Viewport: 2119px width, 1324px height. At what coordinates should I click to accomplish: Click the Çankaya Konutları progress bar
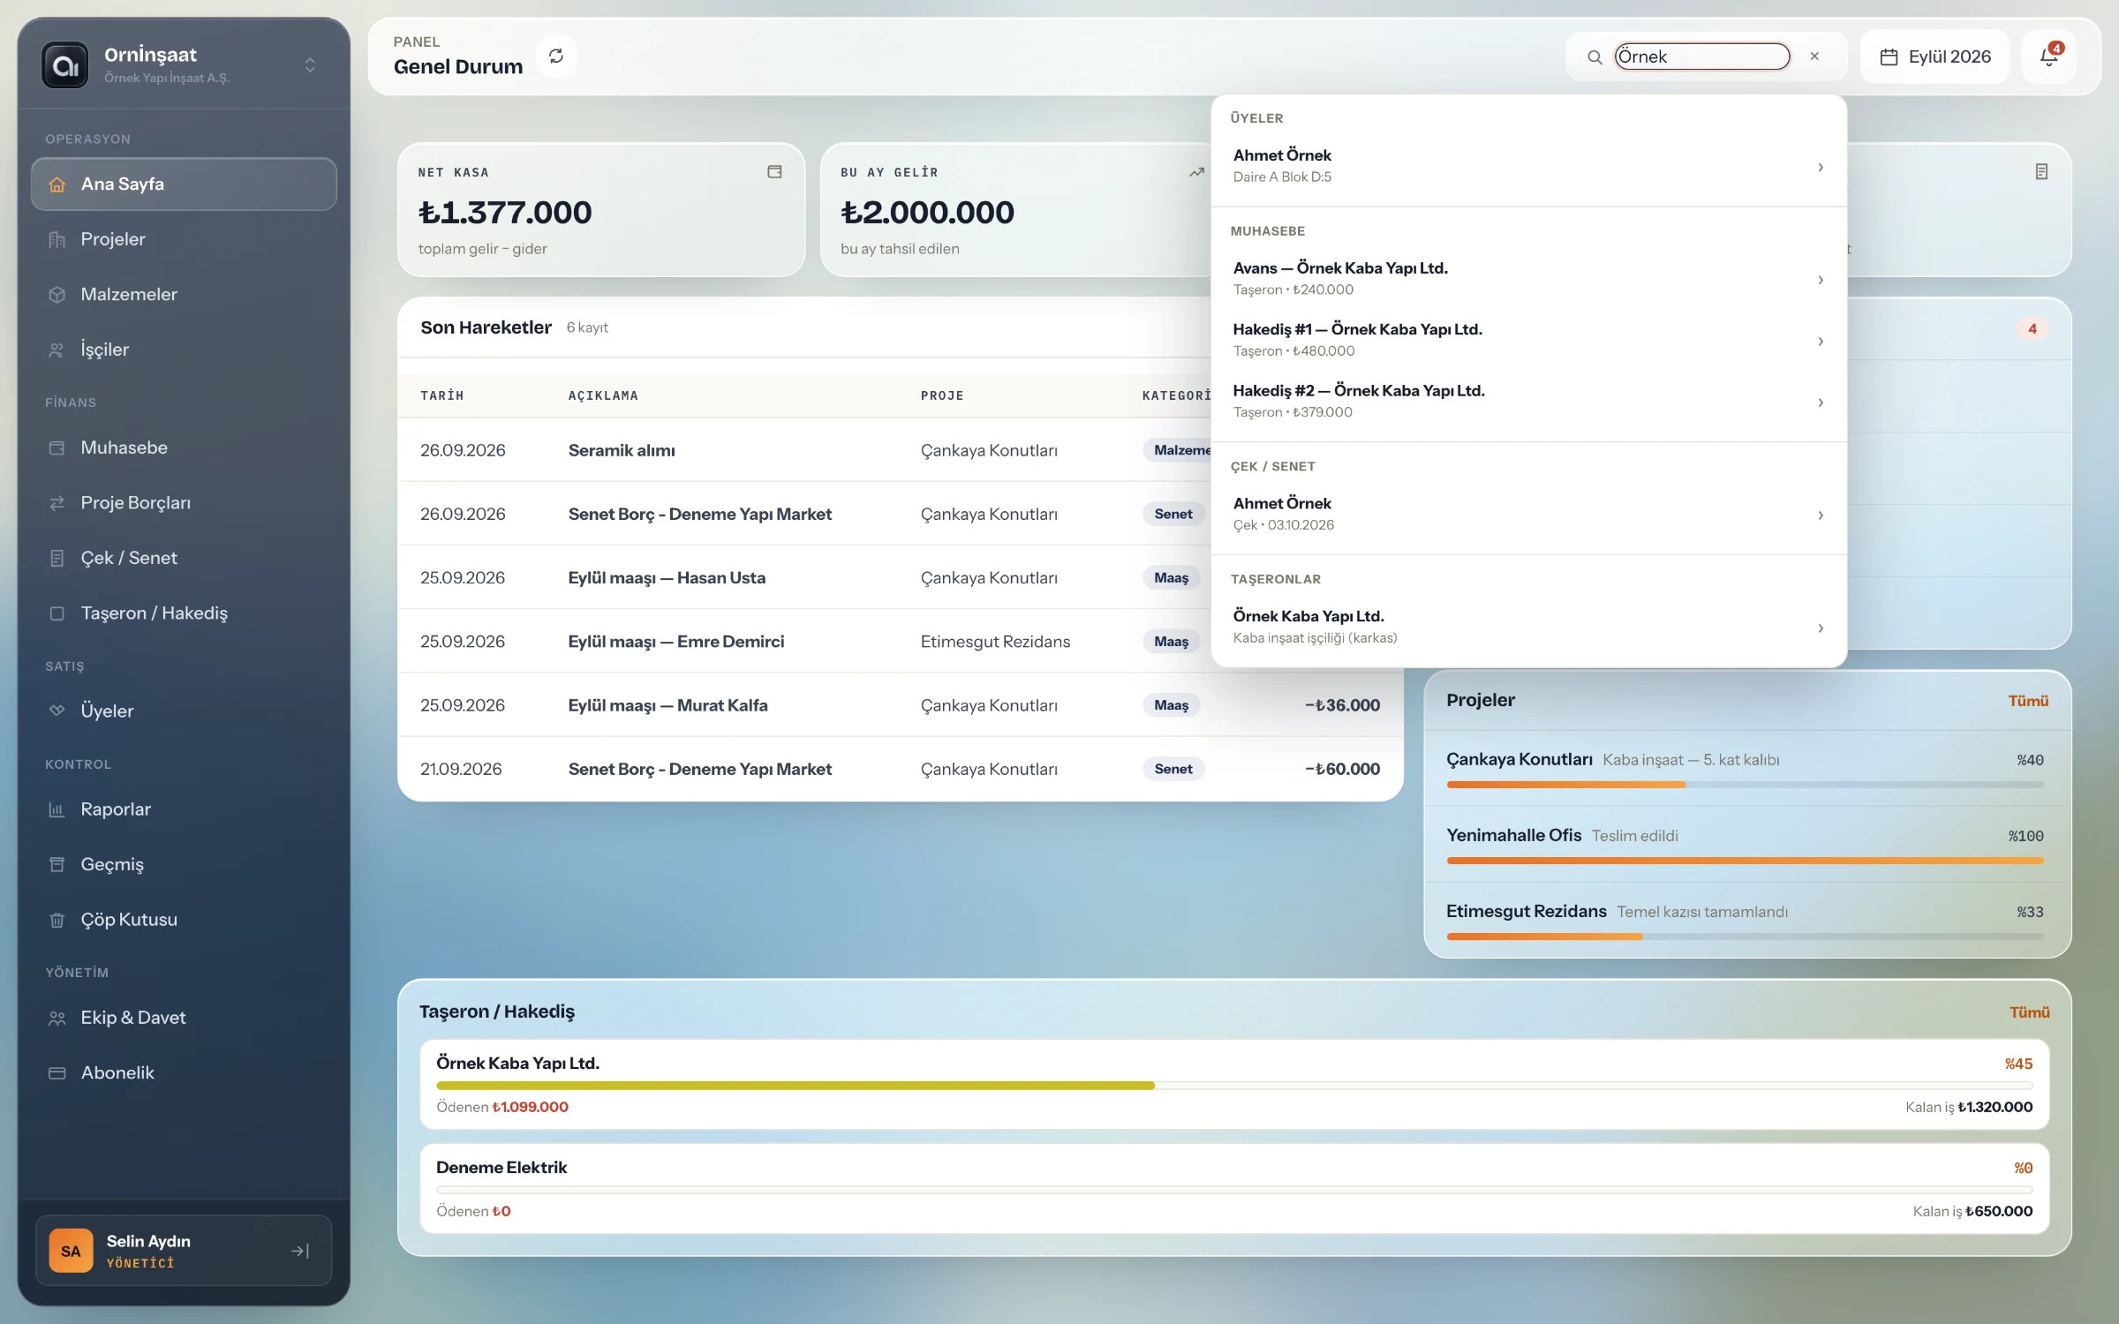[x=1745, y=785]
